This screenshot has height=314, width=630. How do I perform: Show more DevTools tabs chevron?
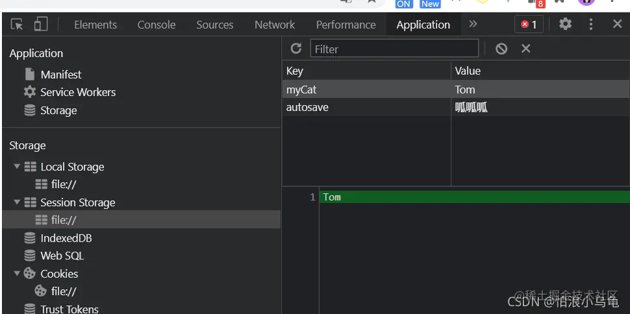473,24
